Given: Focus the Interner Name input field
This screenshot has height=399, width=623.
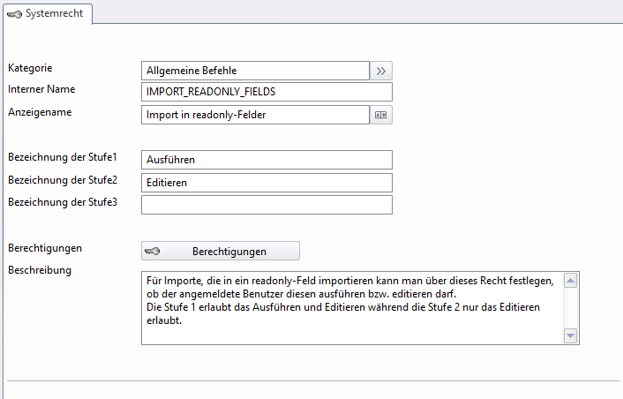Looking at the screenshot, I should (266, 92).
